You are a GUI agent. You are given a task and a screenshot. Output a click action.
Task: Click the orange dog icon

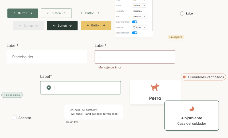(x=155, y=87)
